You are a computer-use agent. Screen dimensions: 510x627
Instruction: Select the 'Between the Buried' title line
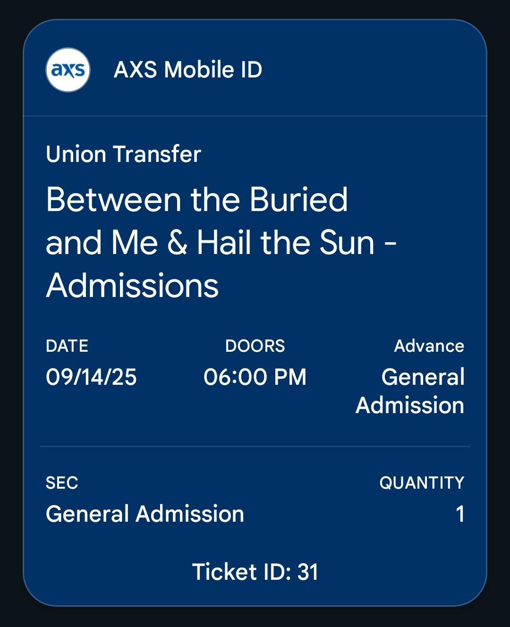[197, 199]
